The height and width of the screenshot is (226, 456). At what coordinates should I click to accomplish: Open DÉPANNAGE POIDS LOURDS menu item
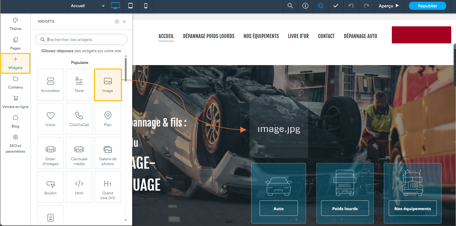[x=209, y=36]
